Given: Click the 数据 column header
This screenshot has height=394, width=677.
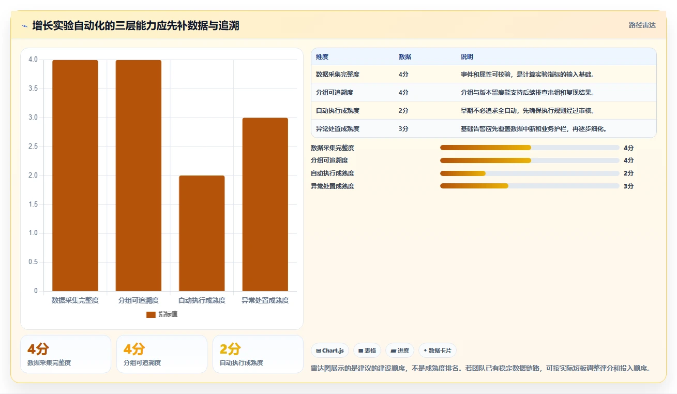Looking at the screenshot, I should pos(405,57).
